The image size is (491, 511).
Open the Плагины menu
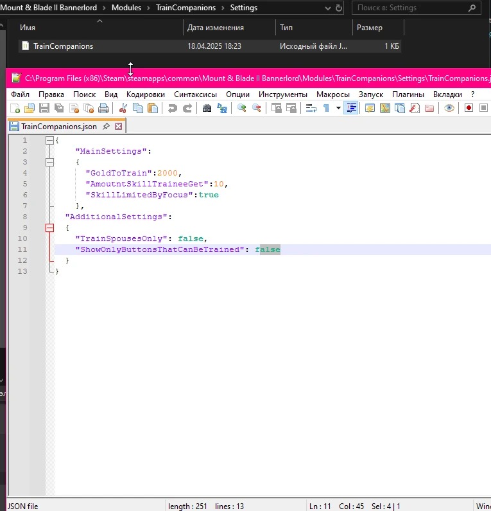(x=408, y=94)
